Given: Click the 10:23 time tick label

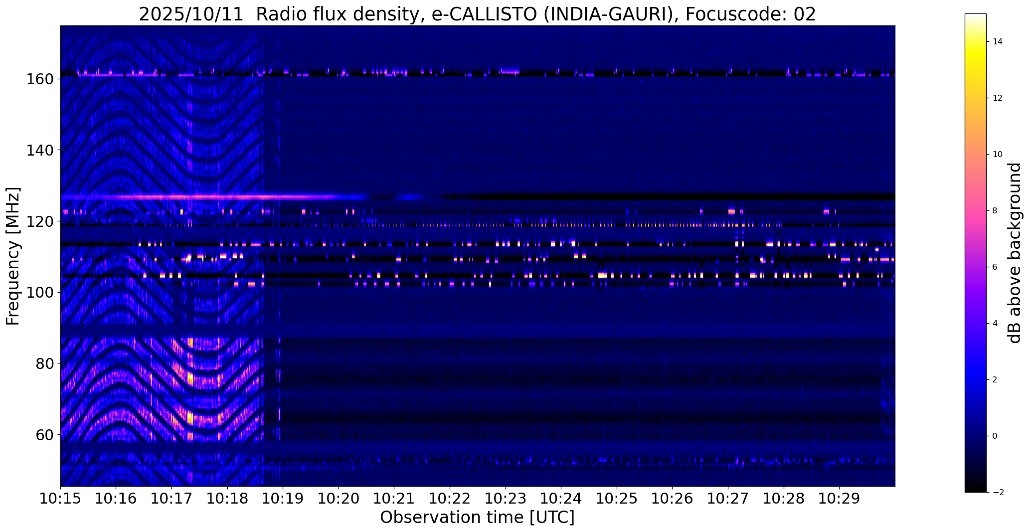Looking at the screenshot, I should tap(506, 499).
